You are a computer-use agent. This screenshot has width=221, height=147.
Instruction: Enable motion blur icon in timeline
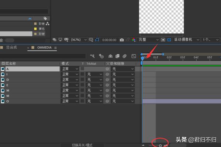click(x=124, y=56)
